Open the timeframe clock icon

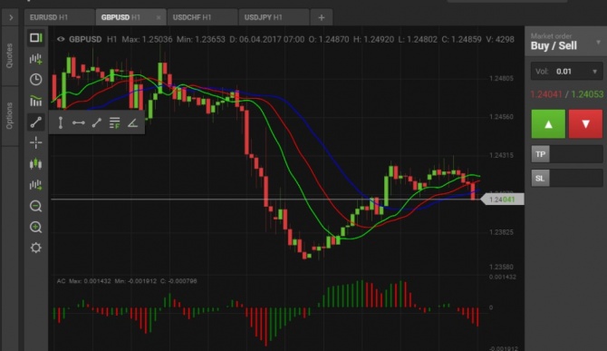click(35, 80)
